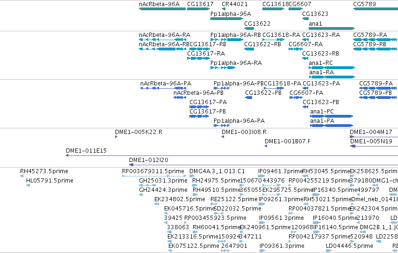Select the RH24975.5prime EST glyph
Image resolution: width=398 pixels, height=253 pixels.
(x=195, y=186)
